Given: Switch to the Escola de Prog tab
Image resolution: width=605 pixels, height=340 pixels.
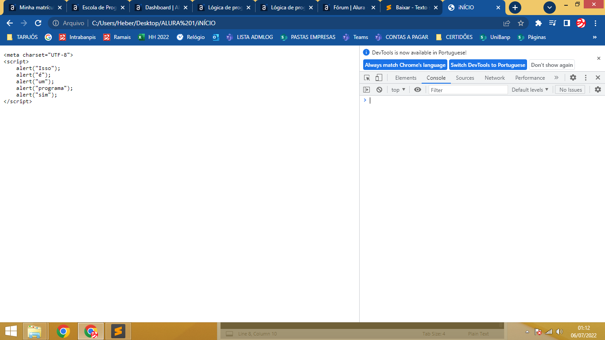Looking at the screenshot, I should [x=98, y=8].
